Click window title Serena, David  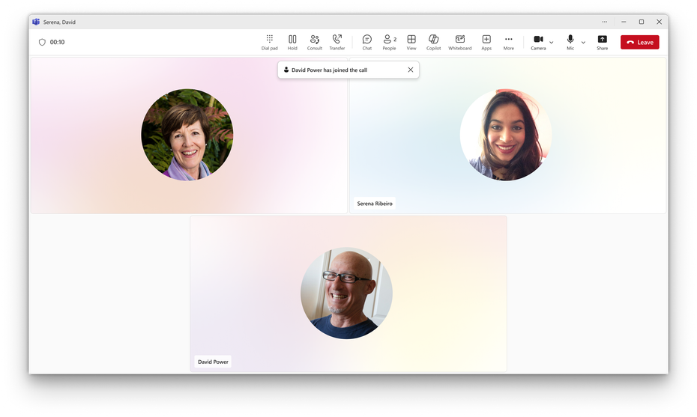(59, 22)
